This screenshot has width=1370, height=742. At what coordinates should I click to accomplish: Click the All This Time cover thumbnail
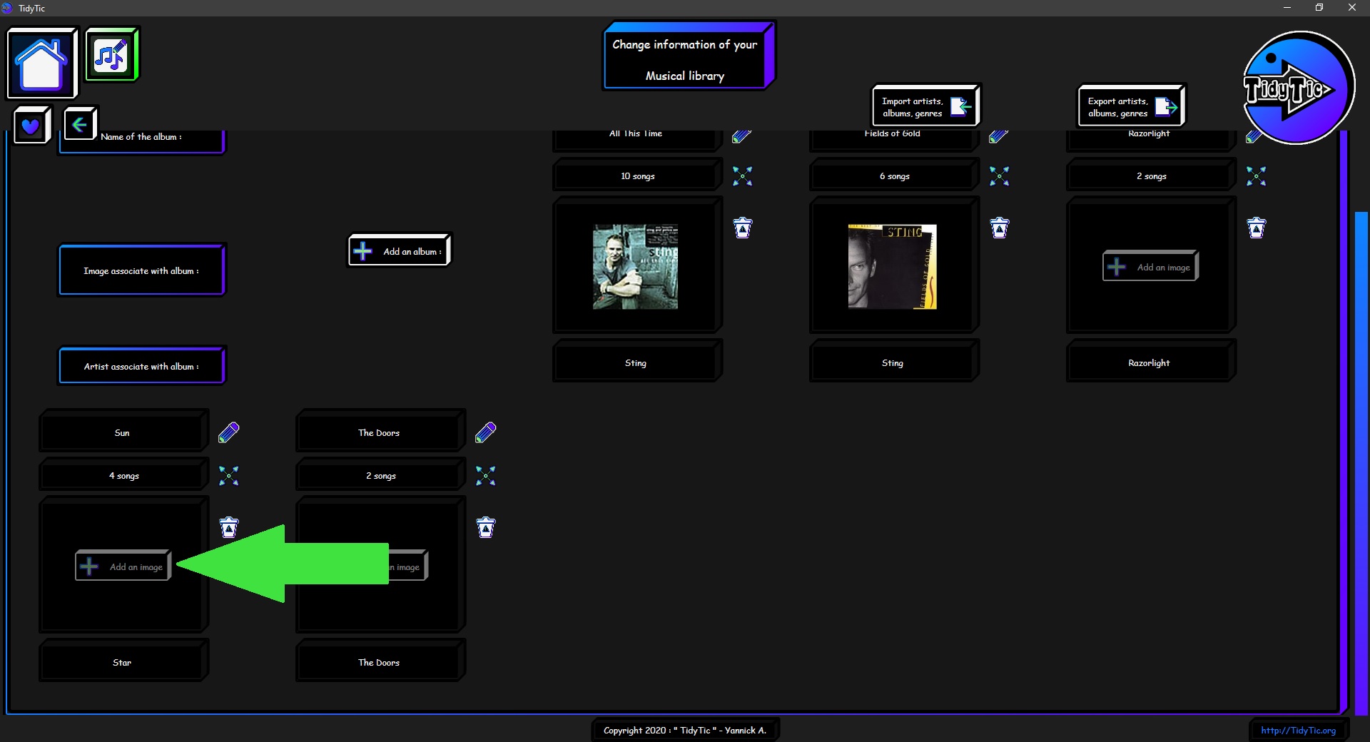[635, 266]
